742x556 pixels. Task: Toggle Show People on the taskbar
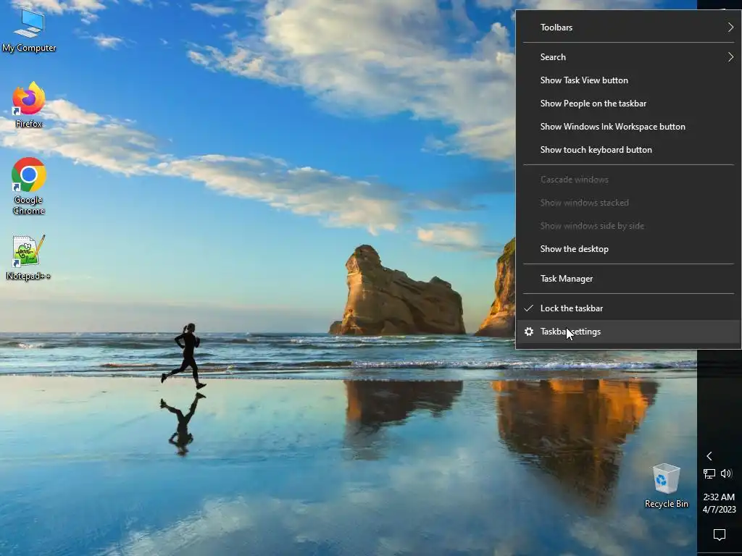point(628,104)
